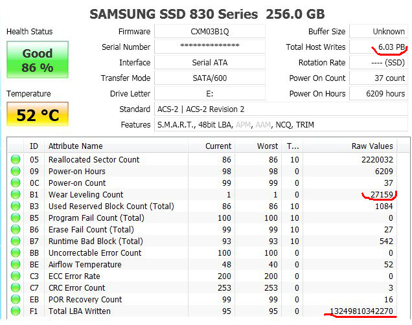Click the Good 86 % health status button

pos(38,60)
